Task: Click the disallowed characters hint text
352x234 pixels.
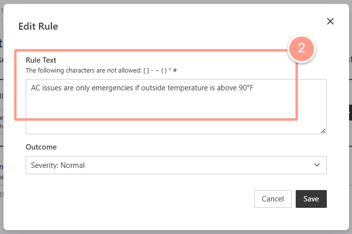Action: pos(101,70)
